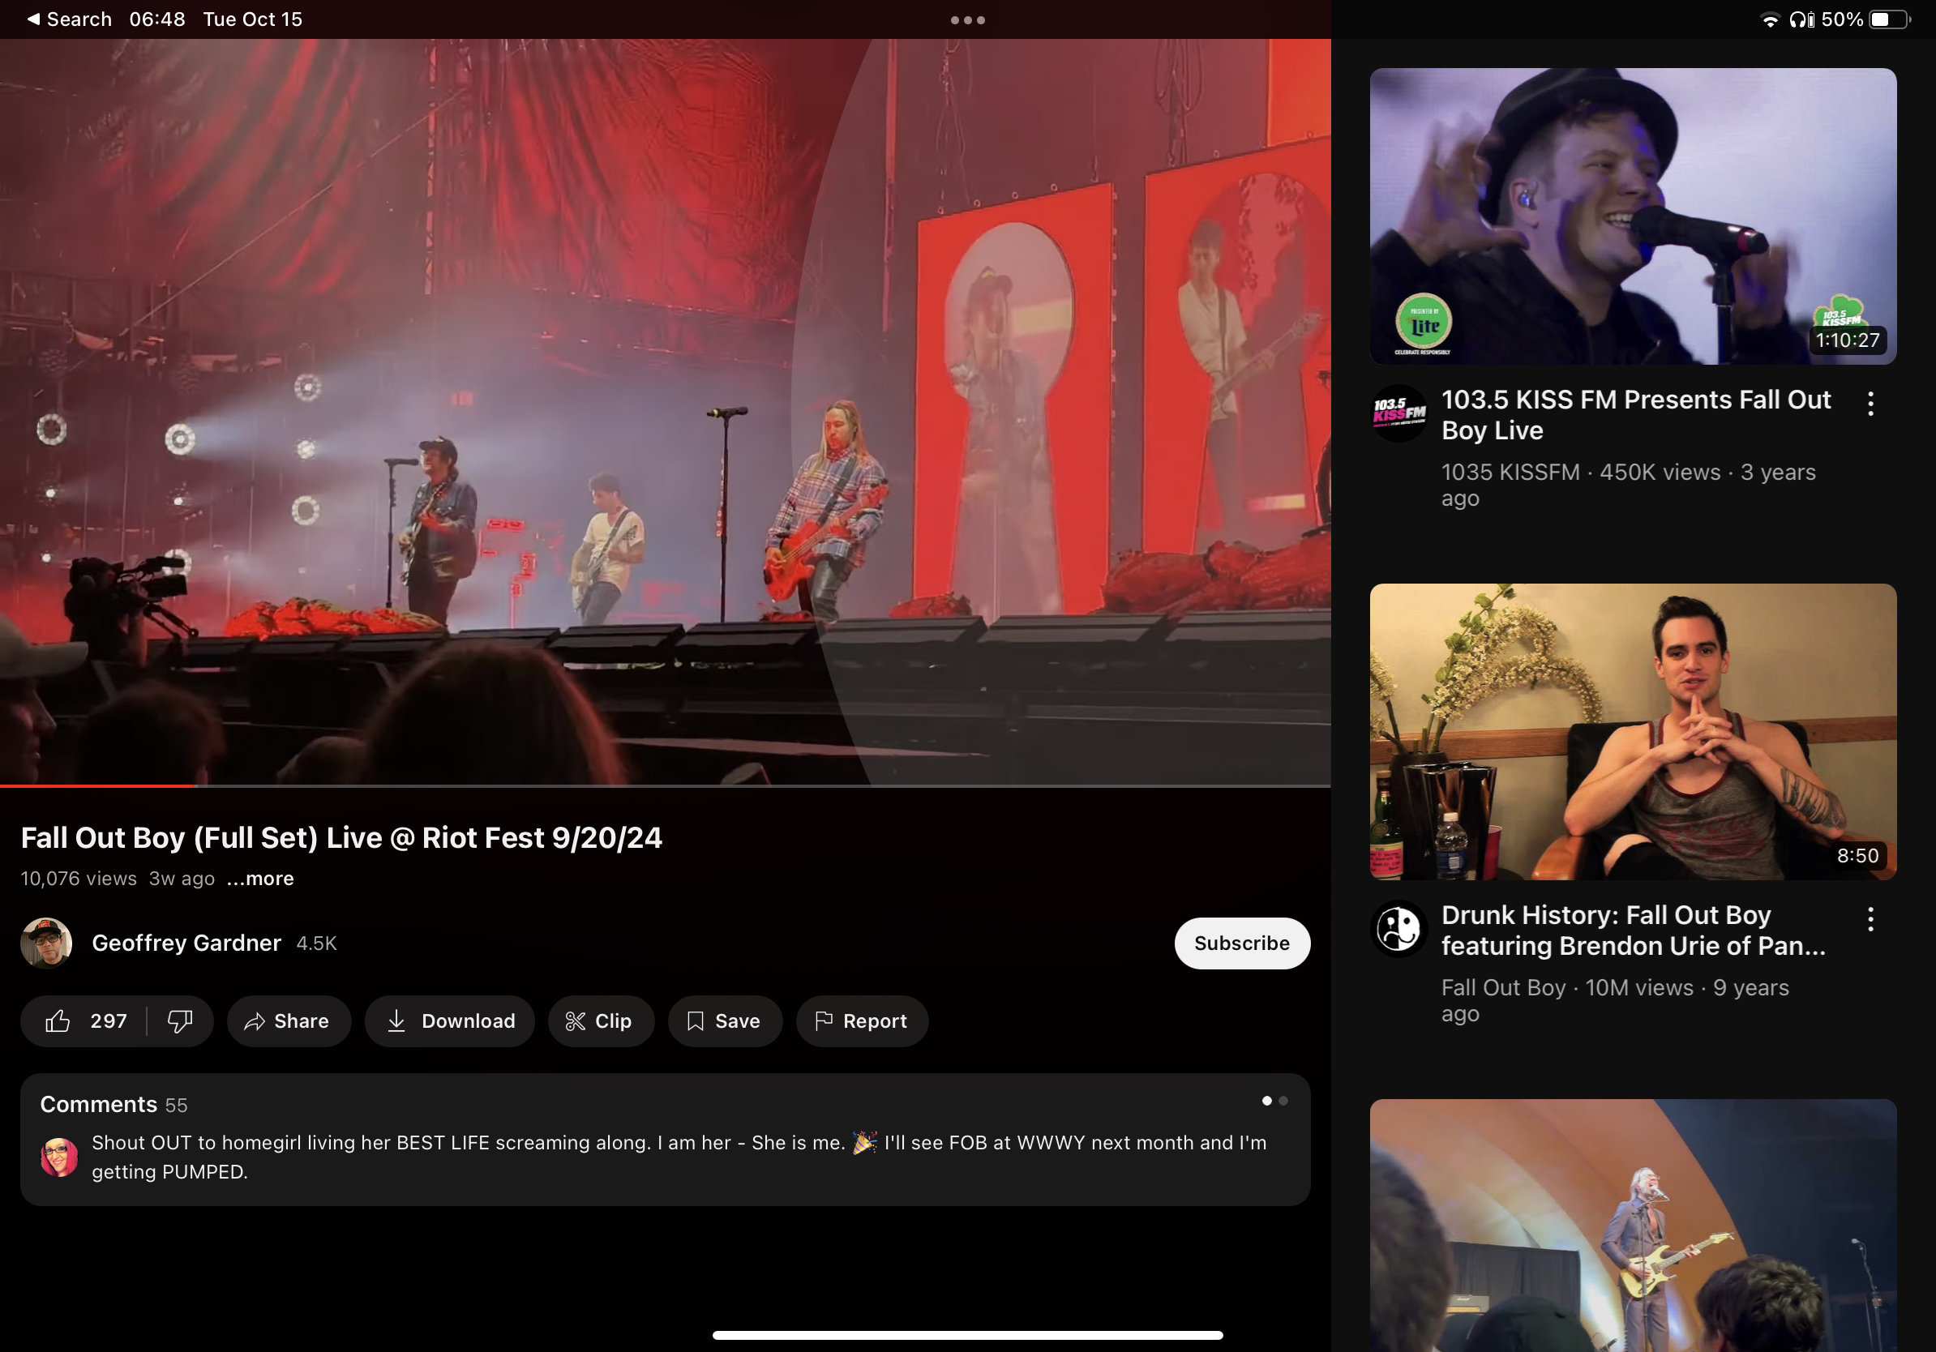Tap the home indicator bar
This screenshot has height=1352, width=1936.
967,1335
